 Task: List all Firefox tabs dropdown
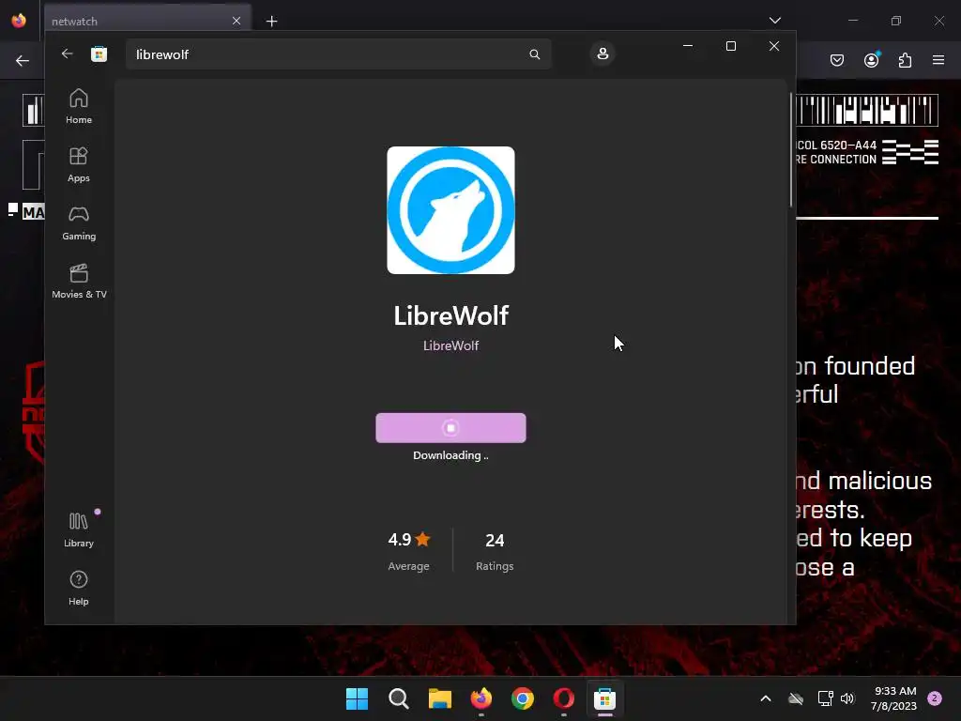[x=774, y=21]
